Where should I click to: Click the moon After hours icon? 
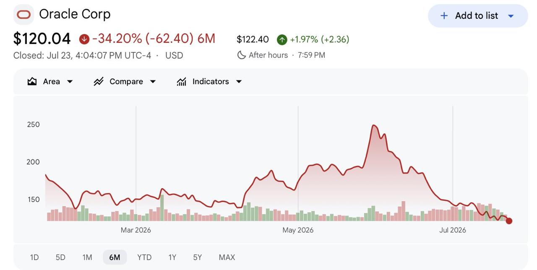point(241,55)
